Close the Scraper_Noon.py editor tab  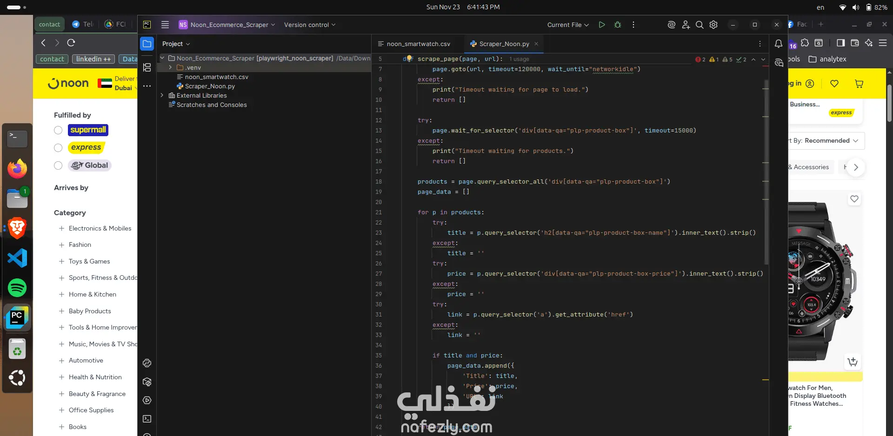point(536,44)
